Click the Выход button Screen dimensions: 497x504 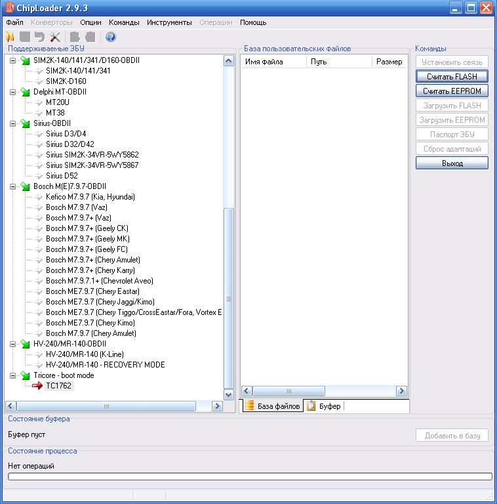452,163
